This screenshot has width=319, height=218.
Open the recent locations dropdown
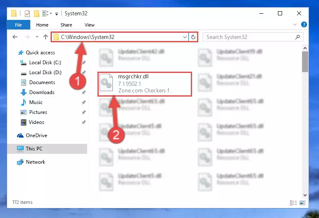[x=37, y=37]
